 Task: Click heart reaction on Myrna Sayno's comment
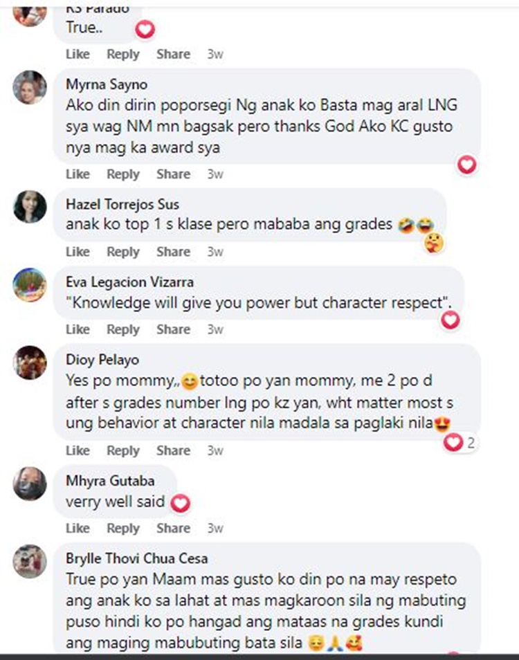pyautogui.click(x=467, y=165)
